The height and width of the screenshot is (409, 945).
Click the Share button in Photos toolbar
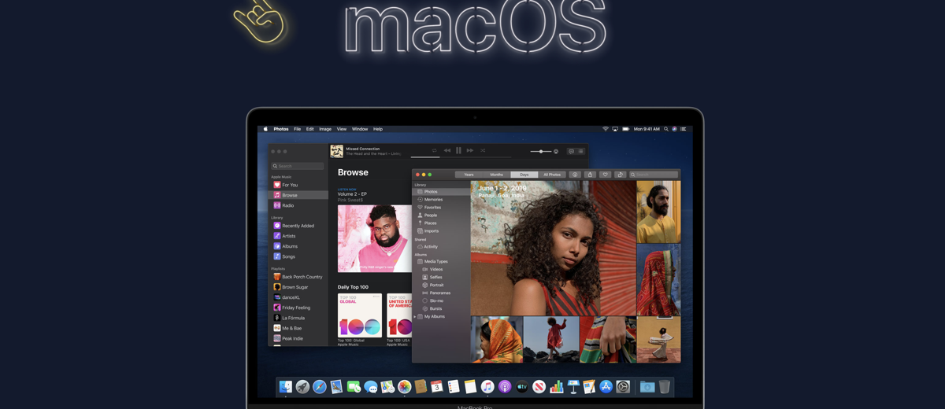click(590, 175)
